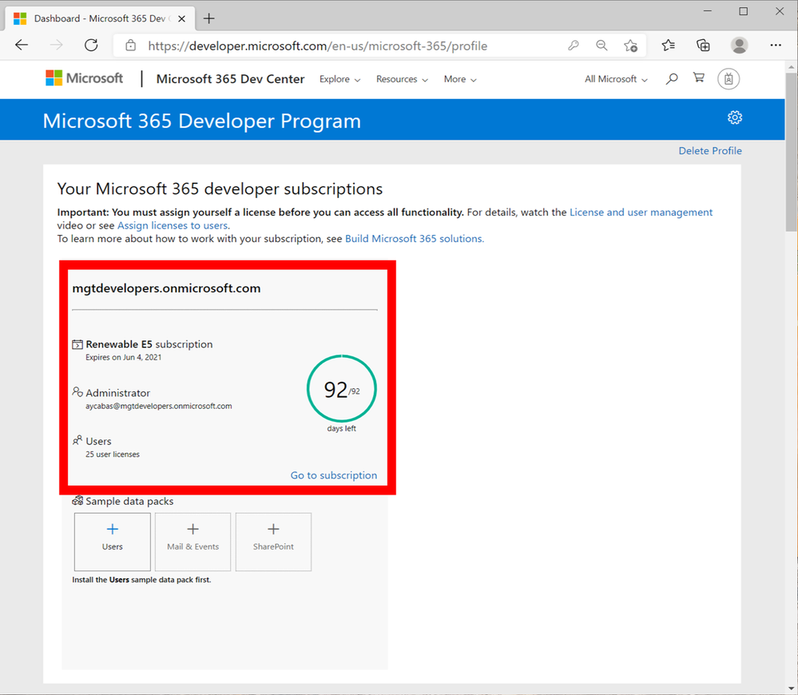Add this page to favorites star
798x695 pixels.
630,46
